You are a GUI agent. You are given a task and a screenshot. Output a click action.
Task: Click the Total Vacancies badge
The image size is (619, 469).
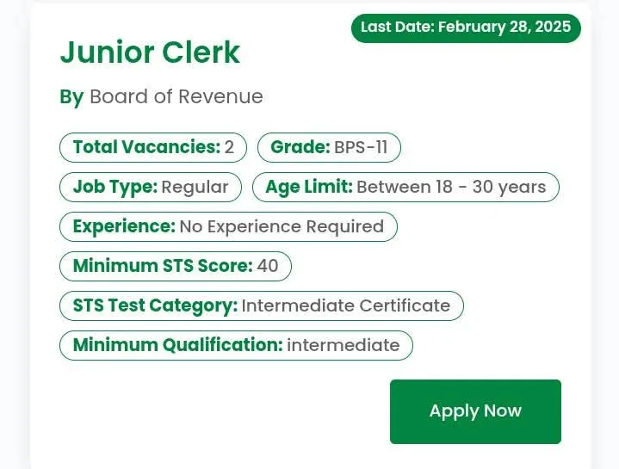152,147
